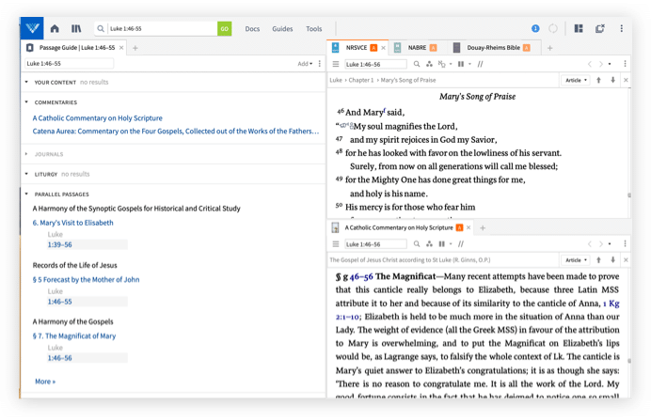Open the Library books icon
This screenshot has height=420, width=651.
click(x=76, y=28)
